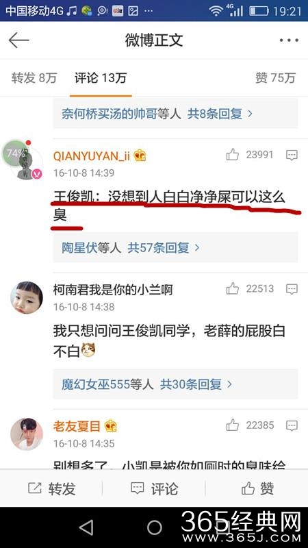Like QIANYUYAN_ii's comment with thumbs-up

pyautogui.click(x=232, y=155)
